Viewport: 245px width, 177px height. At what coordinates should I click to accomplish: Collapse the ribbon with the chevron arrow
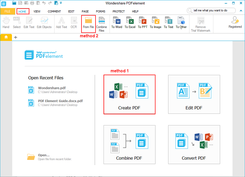pyautogui.click(x=241, y=11)
